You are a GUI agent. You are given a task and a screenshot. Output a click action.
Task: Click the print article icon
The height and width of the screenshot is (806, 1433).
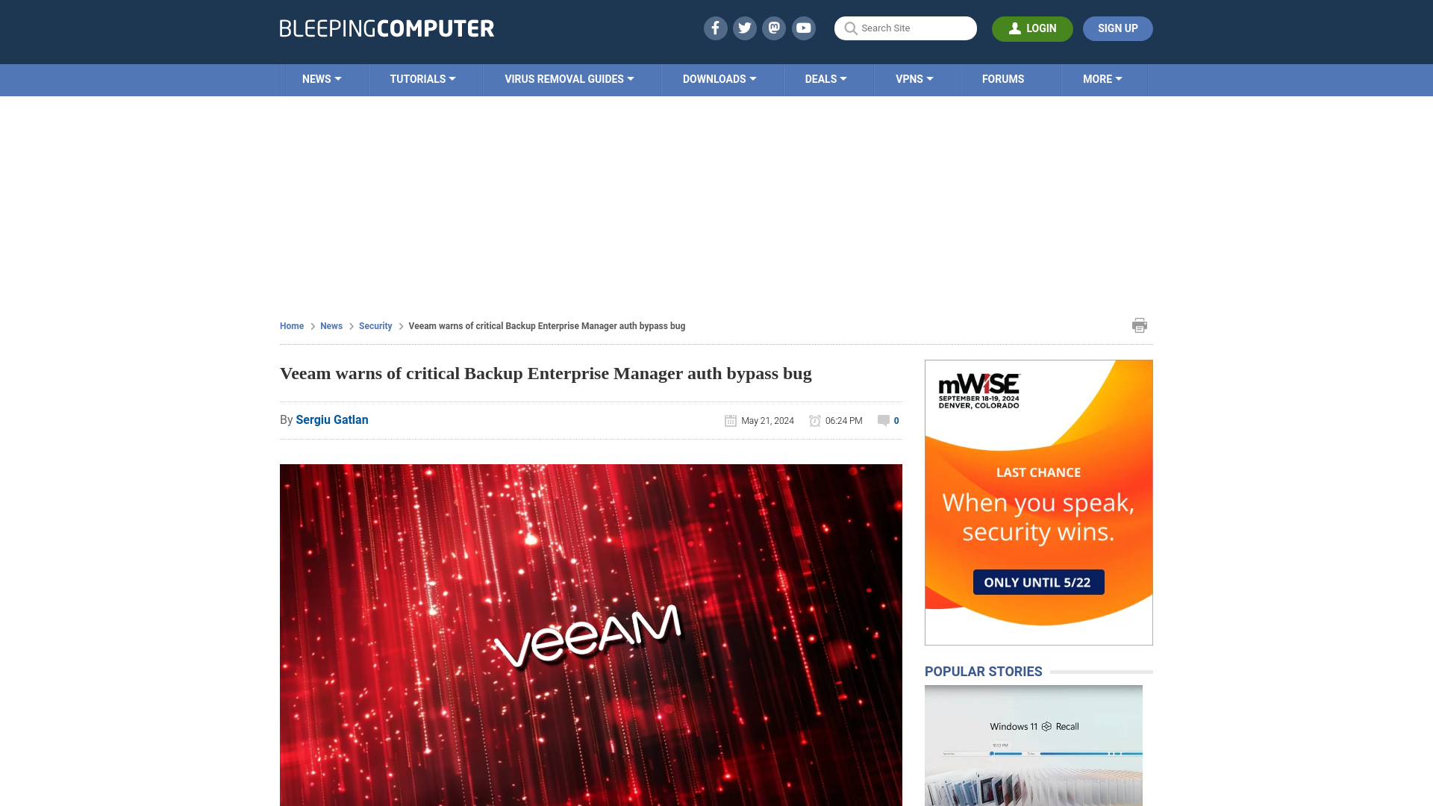click(x=1140, y=325)
